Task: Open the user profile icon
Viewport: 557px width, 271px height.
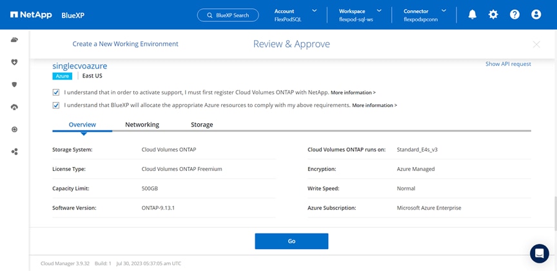Action: 536,15
